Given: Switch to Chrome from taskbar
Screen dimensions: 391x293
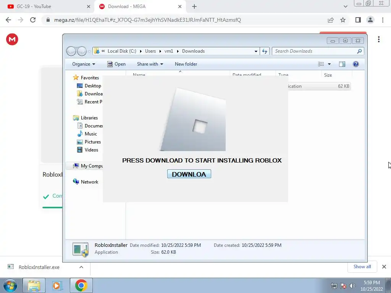Looking at the screenshot, I should coord(81,285).
